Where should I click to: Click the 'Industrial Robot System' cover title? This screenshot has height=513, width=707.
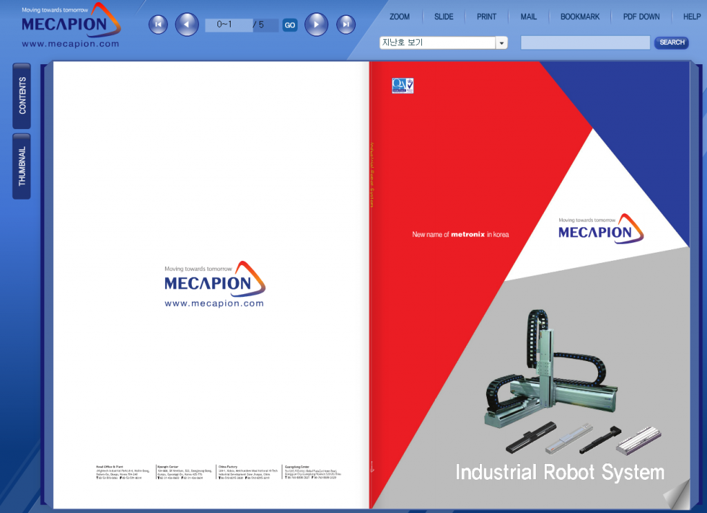tap(559, 472)
